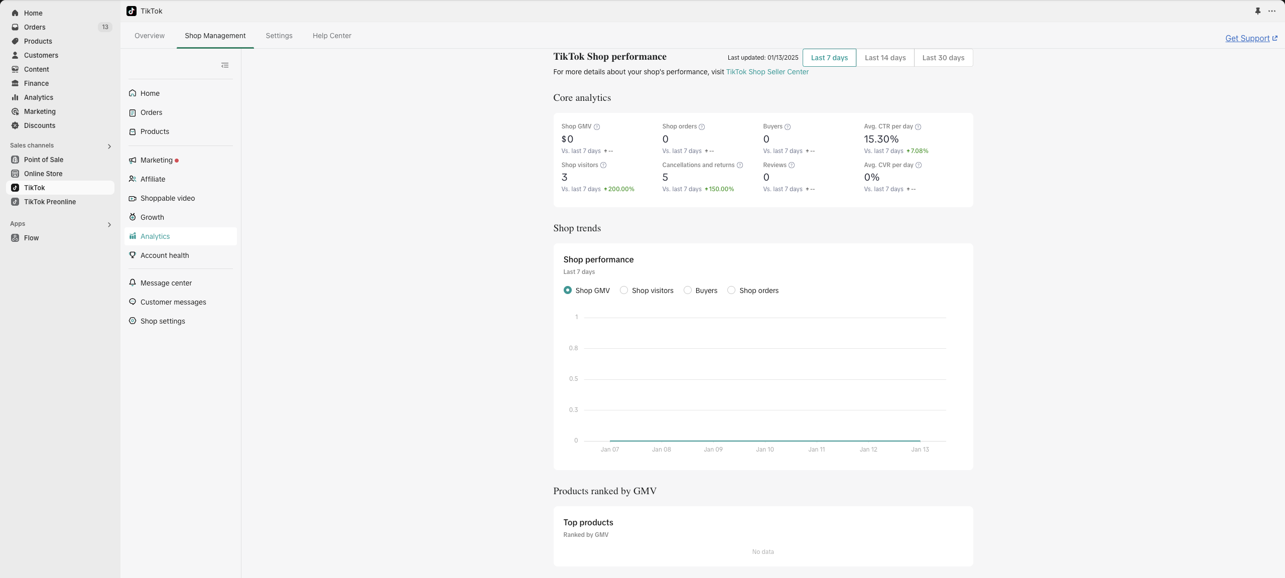Click the Avg. CTR per day info icon

click(x=918, y=127)
